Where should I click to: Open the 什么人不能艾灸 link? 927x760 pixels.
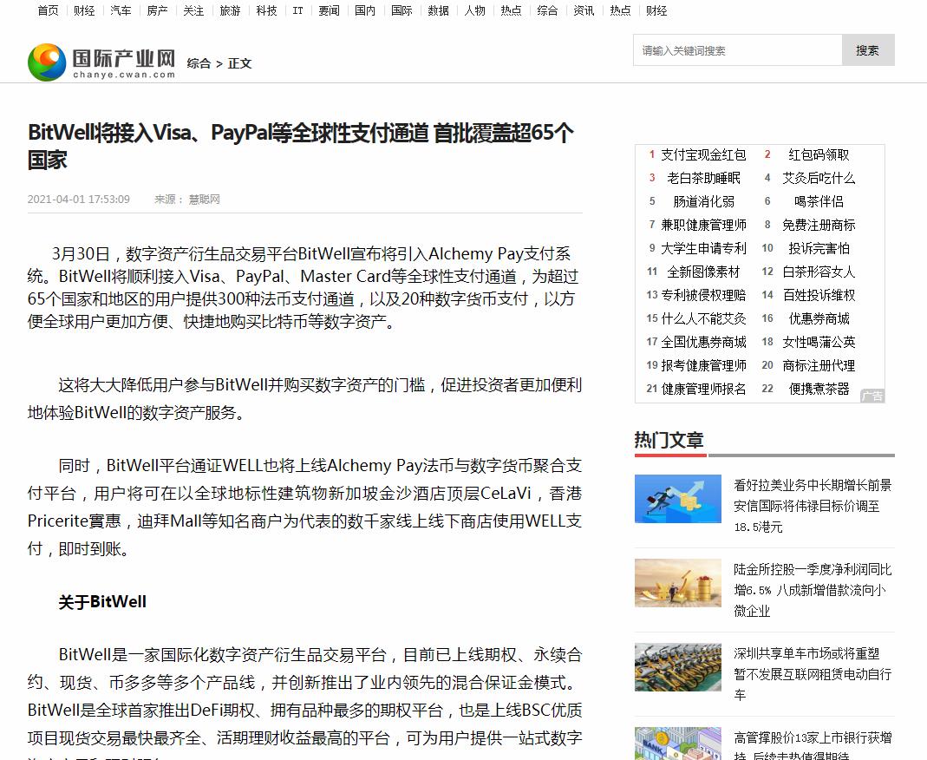703,318
